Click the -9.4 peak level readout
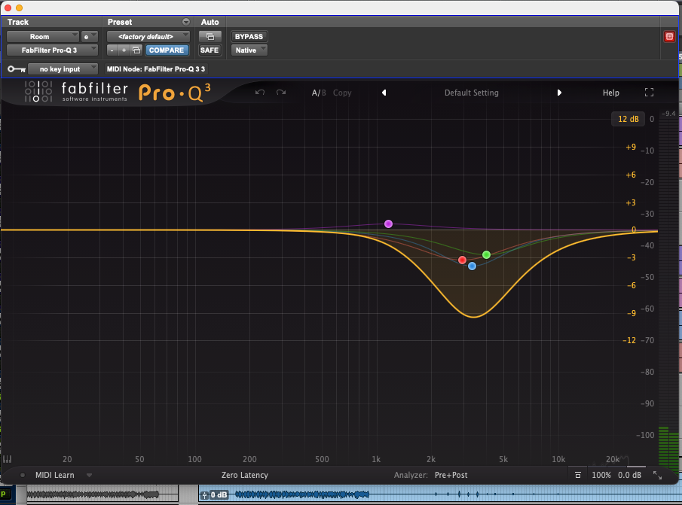 668,114
